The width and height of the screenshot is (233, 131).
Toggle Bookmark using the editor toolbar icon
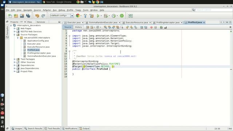click(135, 27)
